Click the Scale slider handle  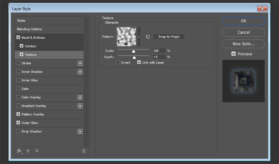pos(134,51)
